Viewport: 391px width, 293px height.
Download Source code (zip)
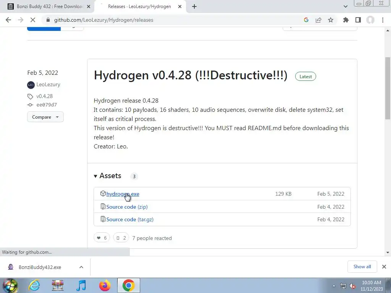pos(127,207)
